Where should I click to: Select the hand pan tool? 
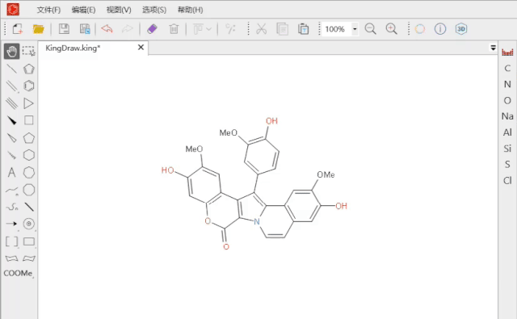tap(11, 52)
